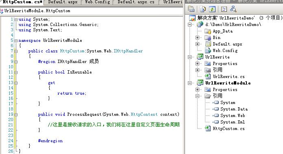Collapse the d:\Demo\UrlRewriteDemo\ web site node

click(x=190, y=24)
